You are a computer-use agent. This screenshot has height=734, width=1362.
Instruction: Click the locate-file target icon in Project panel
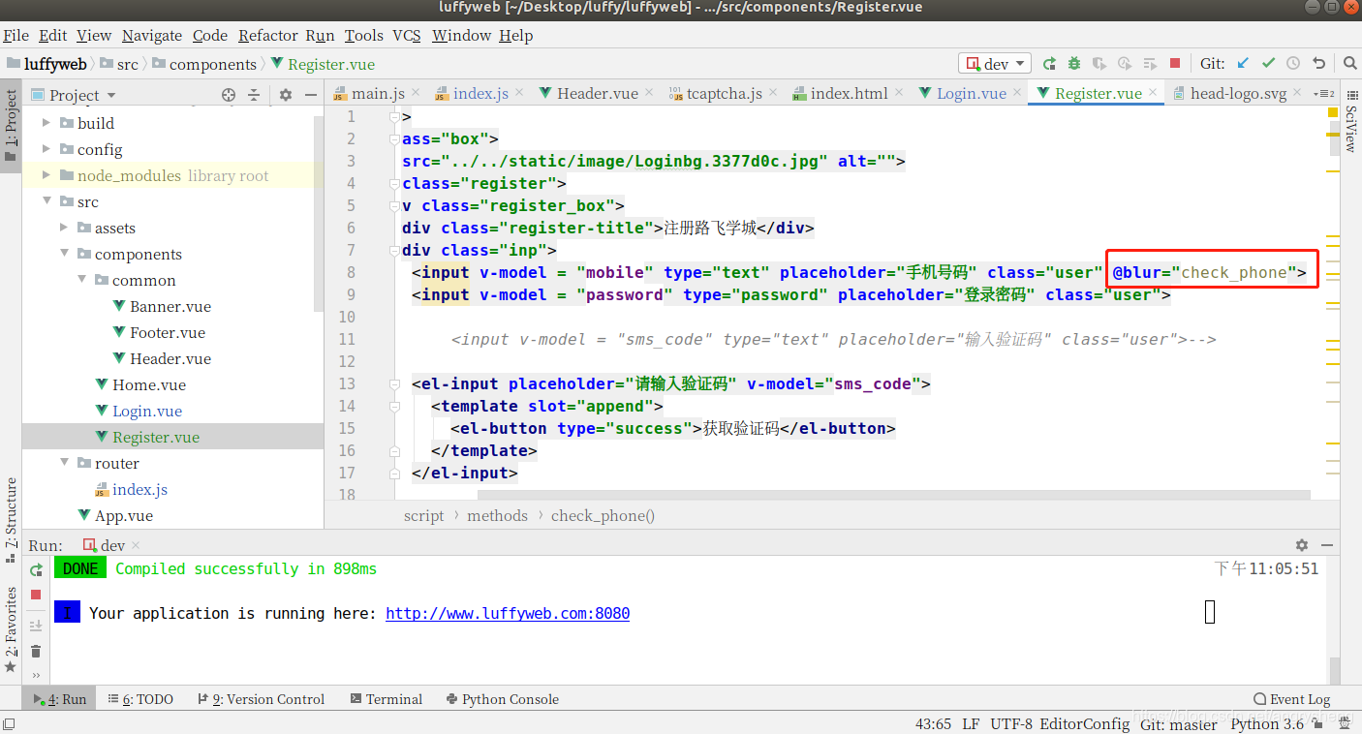click(x=229, y=95)
